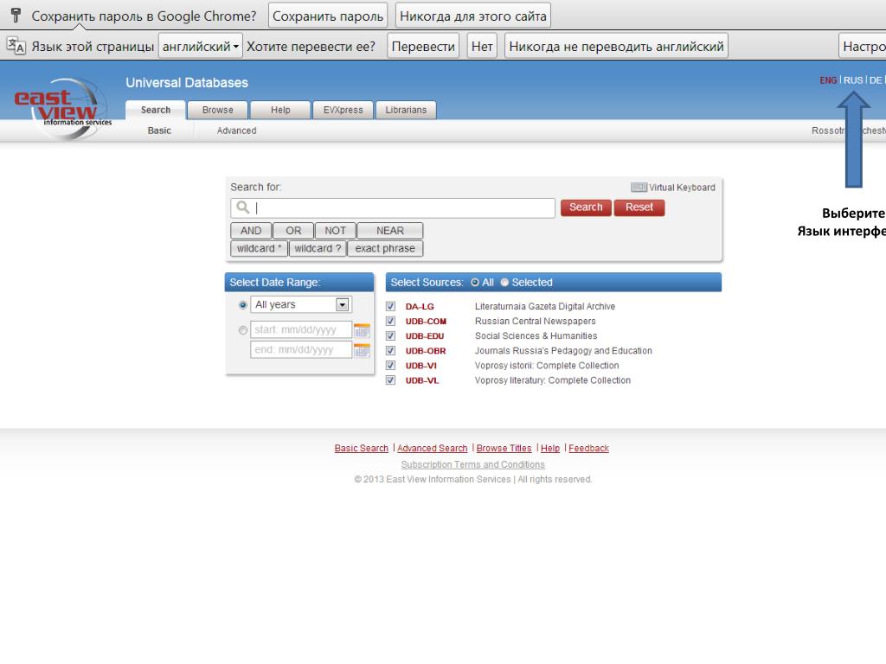Uncheck the UDB-EDU source checkbox
The image size is (886, 664).
point(390,335)
